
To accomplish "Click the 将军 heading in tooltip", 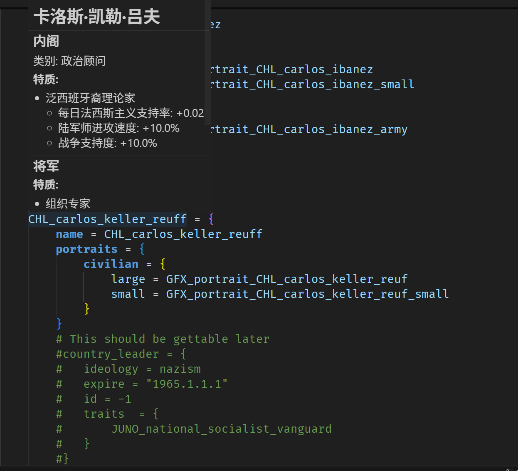I will [x=46, y=166].
